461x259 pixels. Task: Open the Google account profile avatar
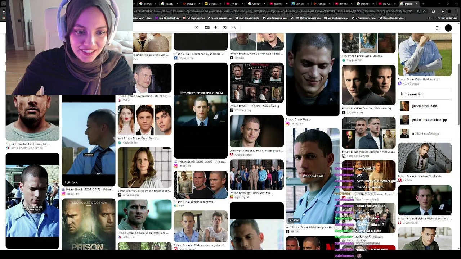click(x=448, y=28)
